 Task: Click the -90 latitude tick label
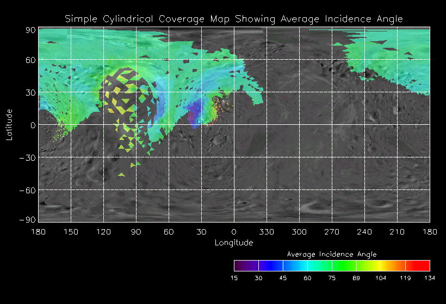[28, 219]
